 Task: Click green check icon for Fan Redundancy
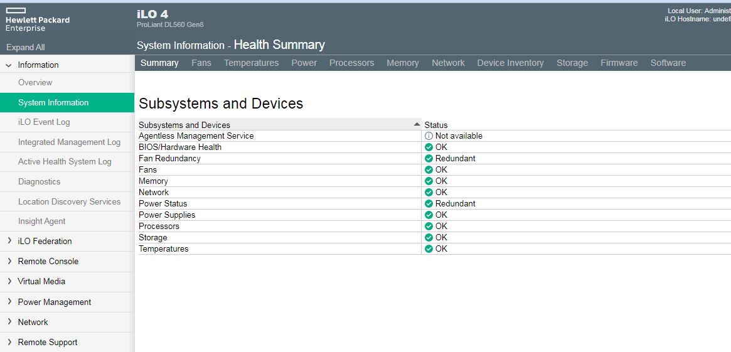[x=429, y=159]
